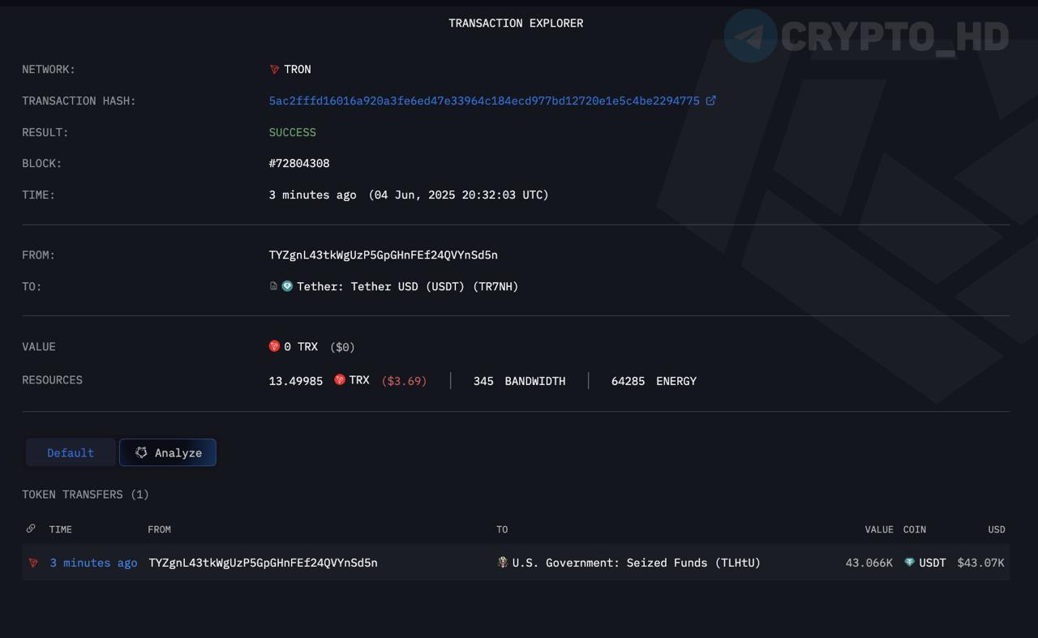Click the ($3.69) fee in USD
Screen dimensions: 1038x638
coord(404,381)
